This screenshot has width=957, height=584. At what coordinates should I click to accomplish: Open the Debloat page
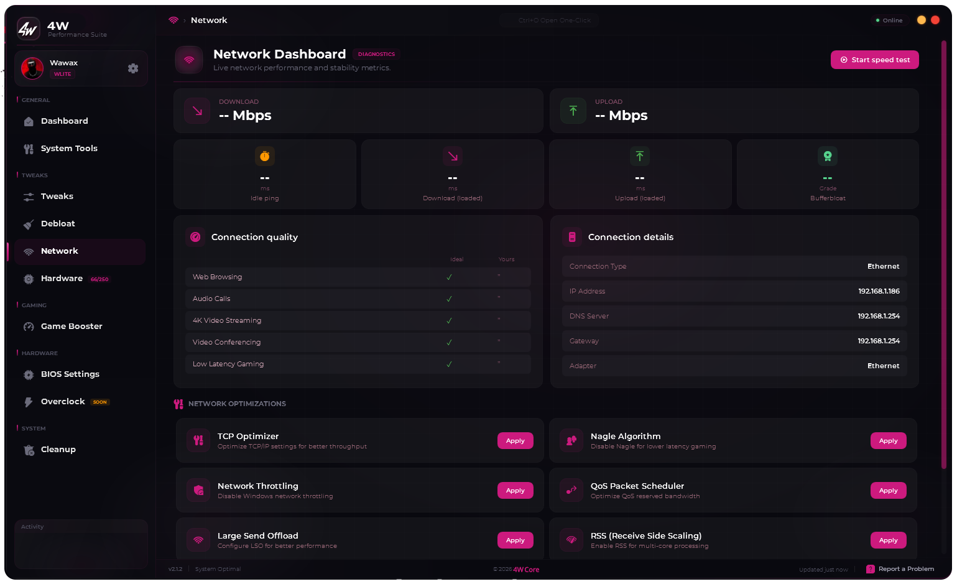click(80, 224)
